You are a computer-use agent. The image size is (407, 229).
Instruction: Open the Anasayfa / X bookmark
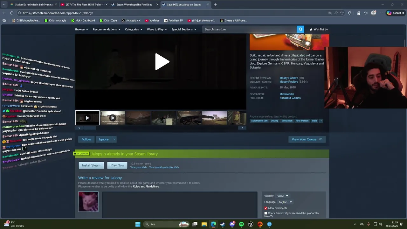pos(131,20)
